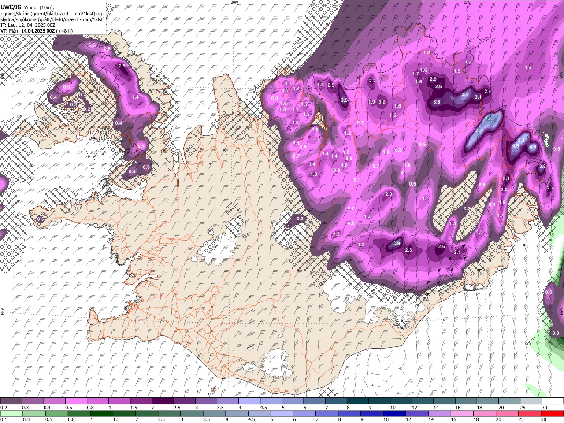Select the lilac rain swatch between 14 and 16
The height and width of the screenshot is (423, 564).
(x=439, y=413)
